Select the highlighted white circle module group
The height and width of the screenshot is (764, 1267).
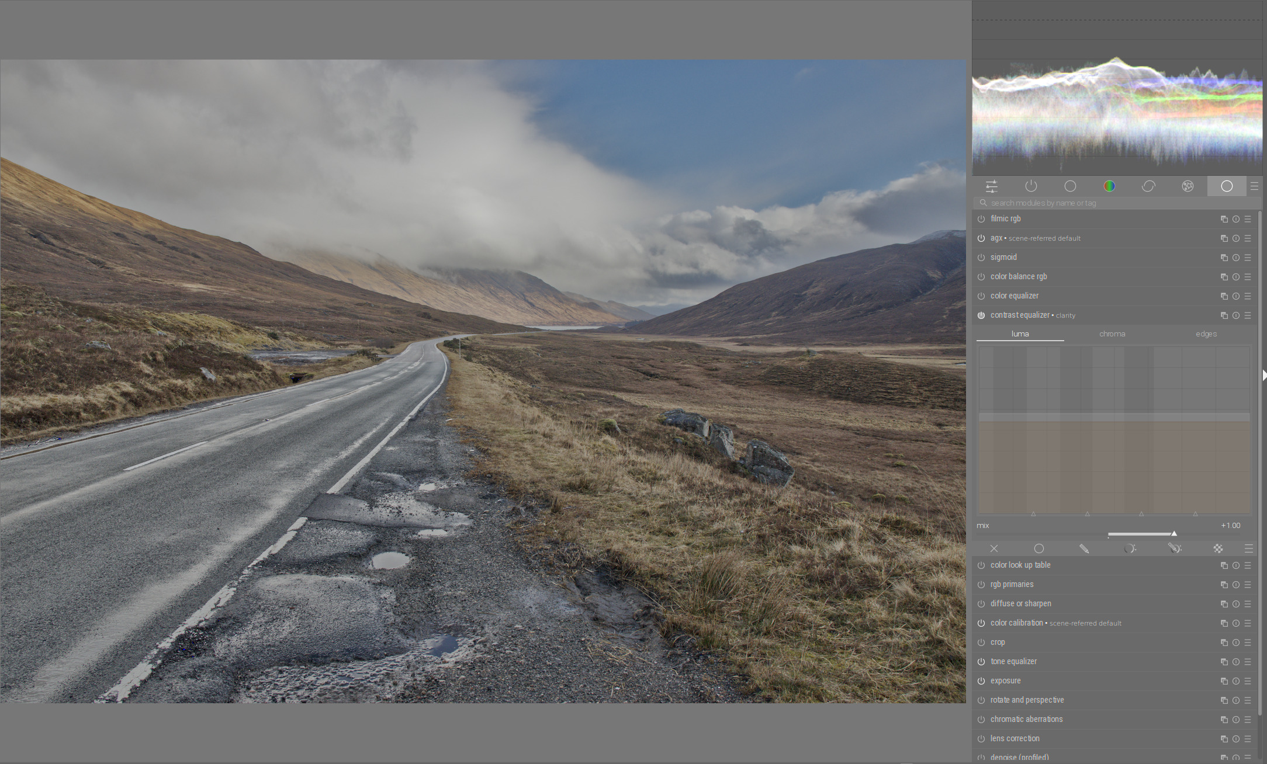click(x=1227, y=186)
